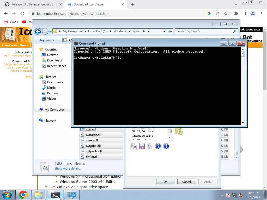Click the Chrome address bar URL
Image resolution: width=267 pixels, height=200 pixels.
click(x=74, y=14)
